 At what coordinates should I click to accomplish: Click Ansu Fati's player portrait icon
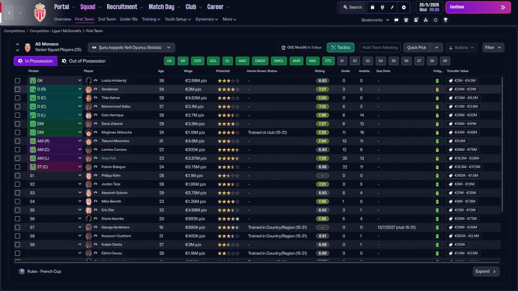pyautogui.click(x=89, y=158)
